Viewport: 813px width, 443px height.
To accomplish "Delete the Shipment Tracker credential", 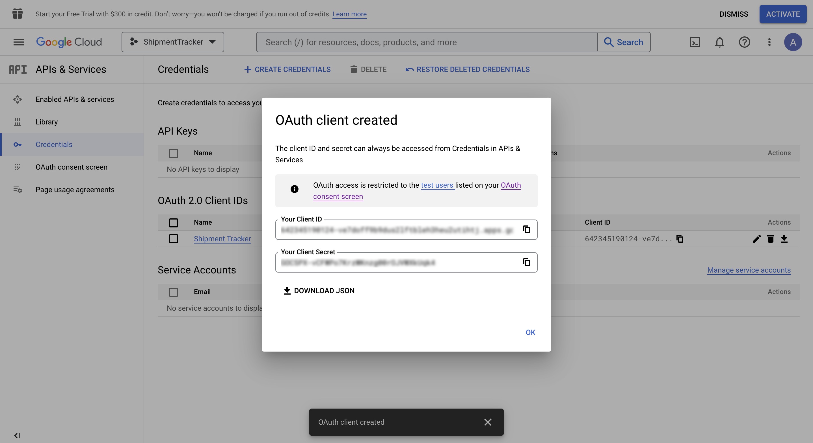I will point(770,238).
